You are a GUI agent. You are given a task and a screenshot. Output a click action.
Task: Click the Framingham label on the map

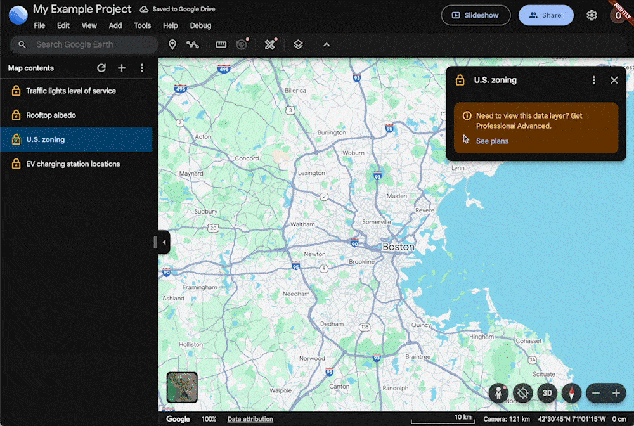[x=200, y=287]
